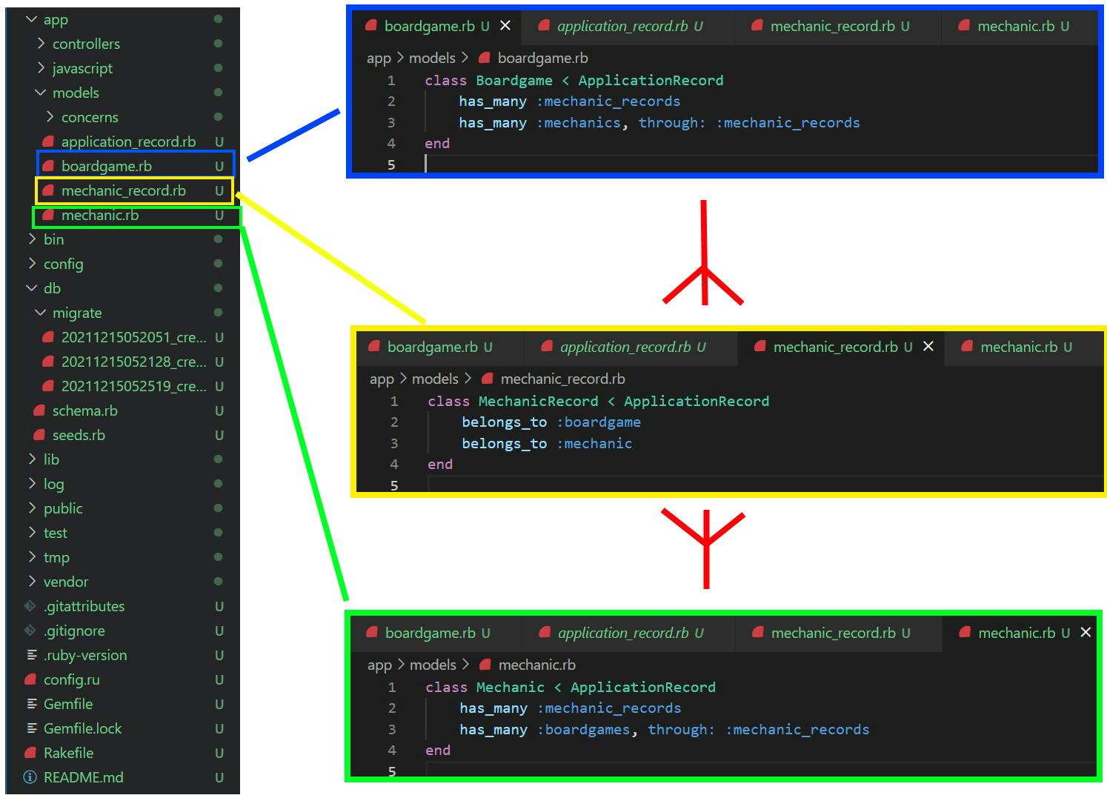Screen dimensions: 1107x798
Task: Open the README.md file
Action: pos(83,777)
